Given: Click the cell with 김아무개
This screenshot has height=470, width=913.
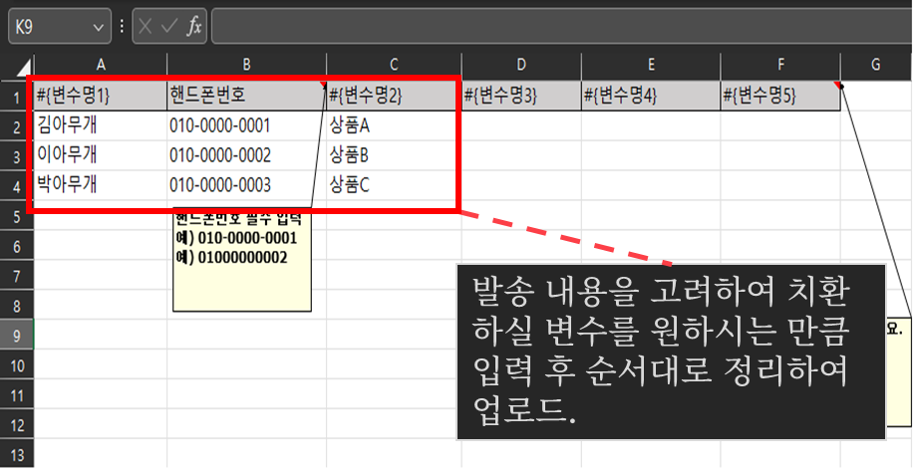Looking at the screenshot, I should coord(100,125).
